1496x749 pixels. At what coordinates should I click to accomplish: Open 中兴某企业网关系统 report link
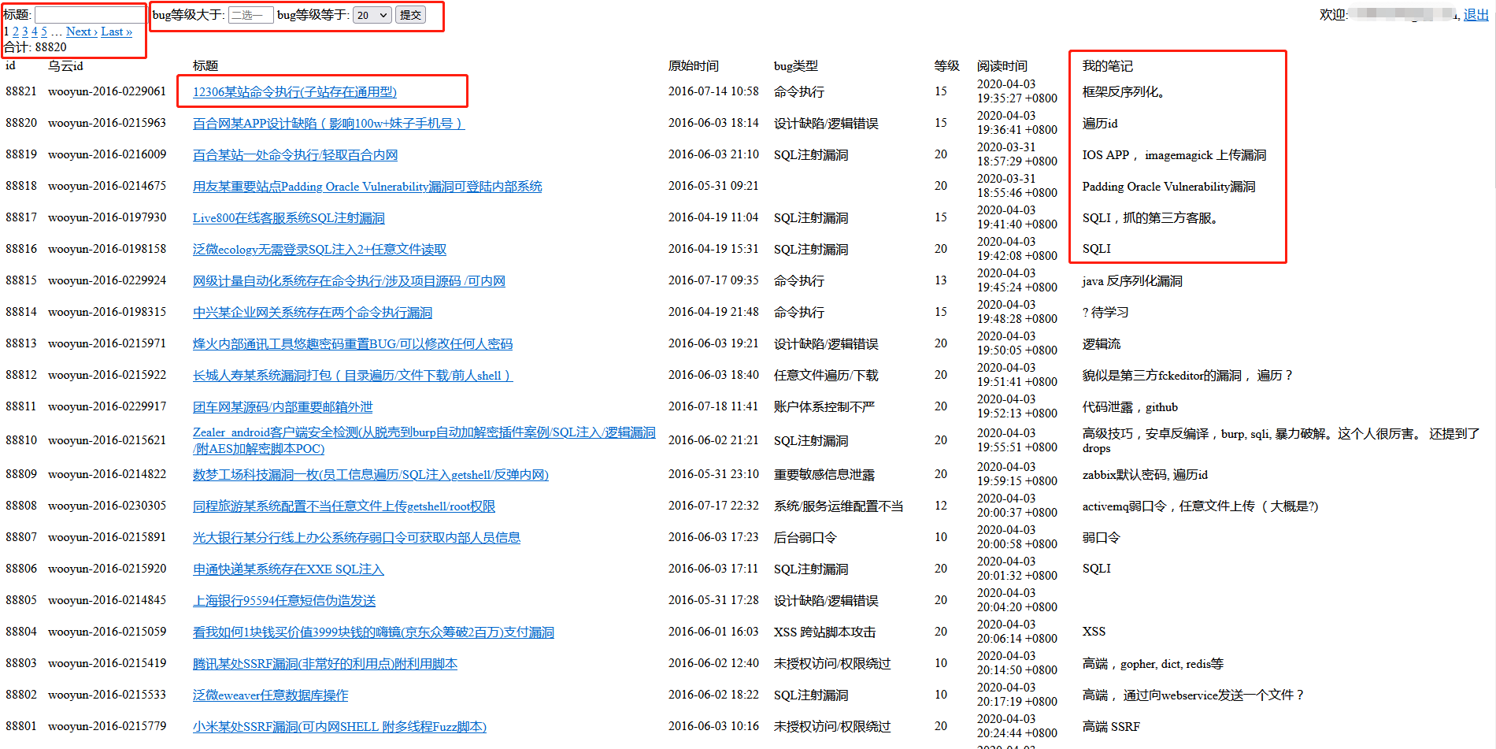(313, 313)
